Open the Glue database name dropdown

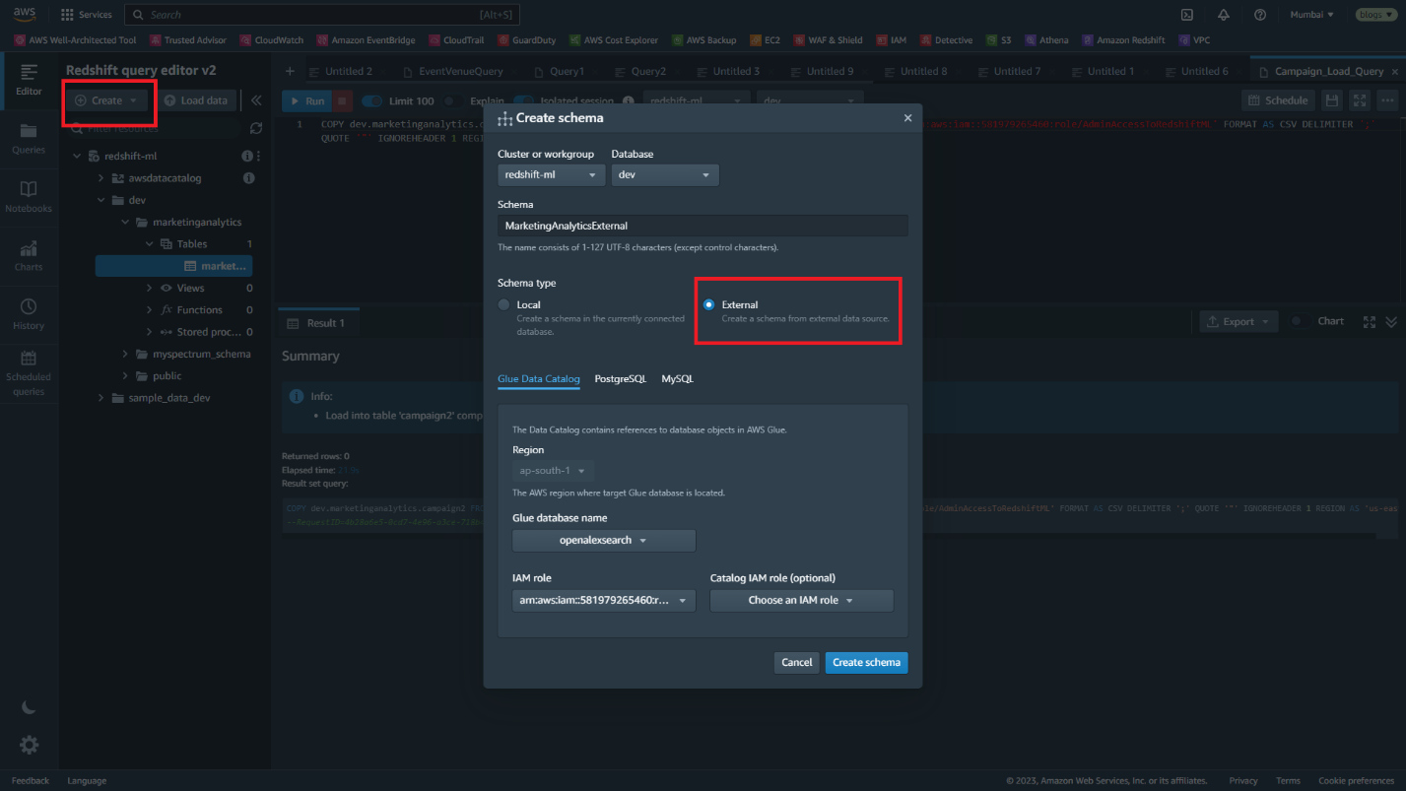604,541
